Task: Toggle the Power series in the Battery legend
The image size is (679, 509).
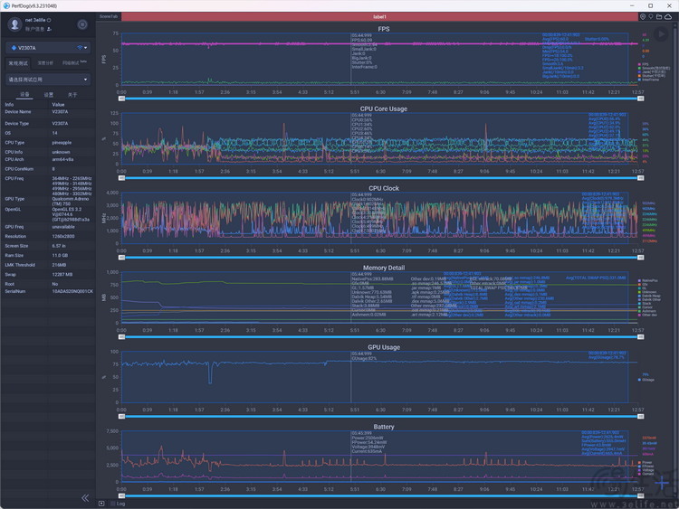Action: pos(645,462)
